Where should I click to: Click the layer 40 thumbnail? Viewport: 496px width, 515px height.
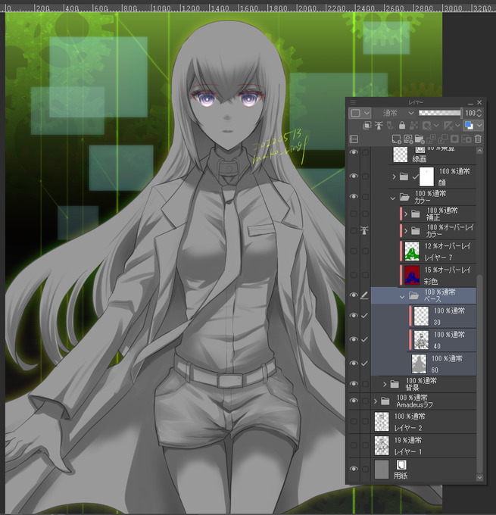(x=422, y=339)
